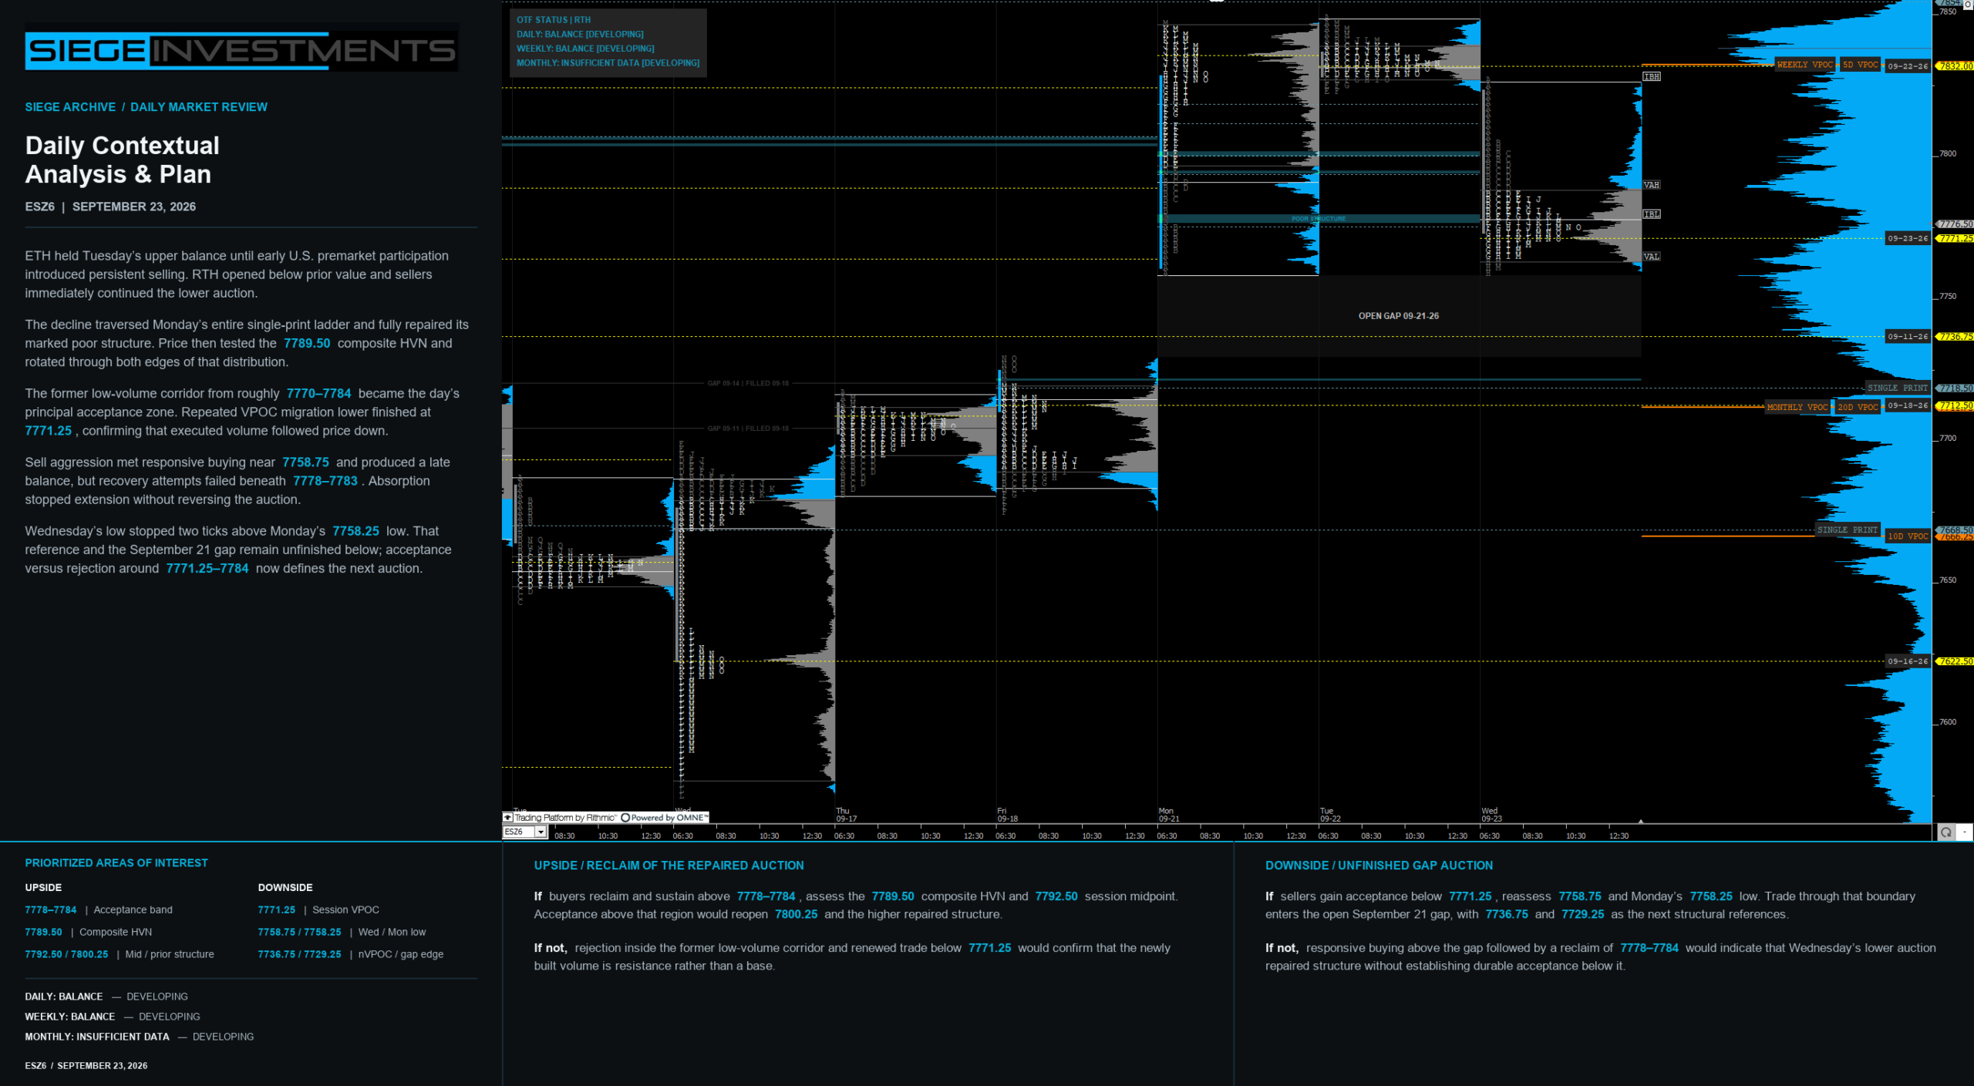Viewport: 1974px width, 1086px height.
Task: Click the DOWNSIDE / UNFINISHED GAP AUCTION heading
Action: tap(1379, 866)
